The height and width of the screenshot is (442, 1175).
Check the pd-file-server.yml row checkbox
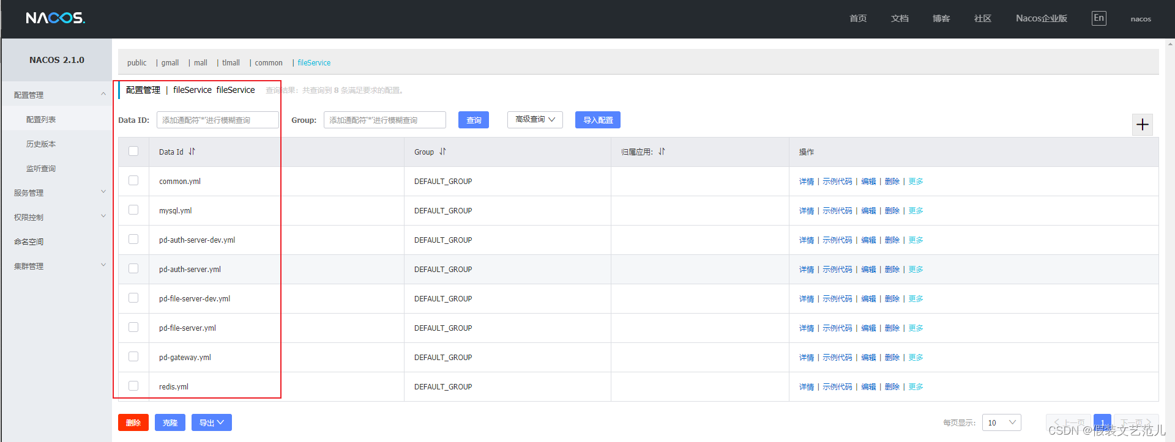(x=133, y=327)
